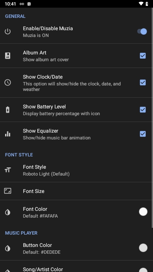Screen dimensions: 153x272
Task: Click 'Show/hide music bar animation' text
Action: 57,138
